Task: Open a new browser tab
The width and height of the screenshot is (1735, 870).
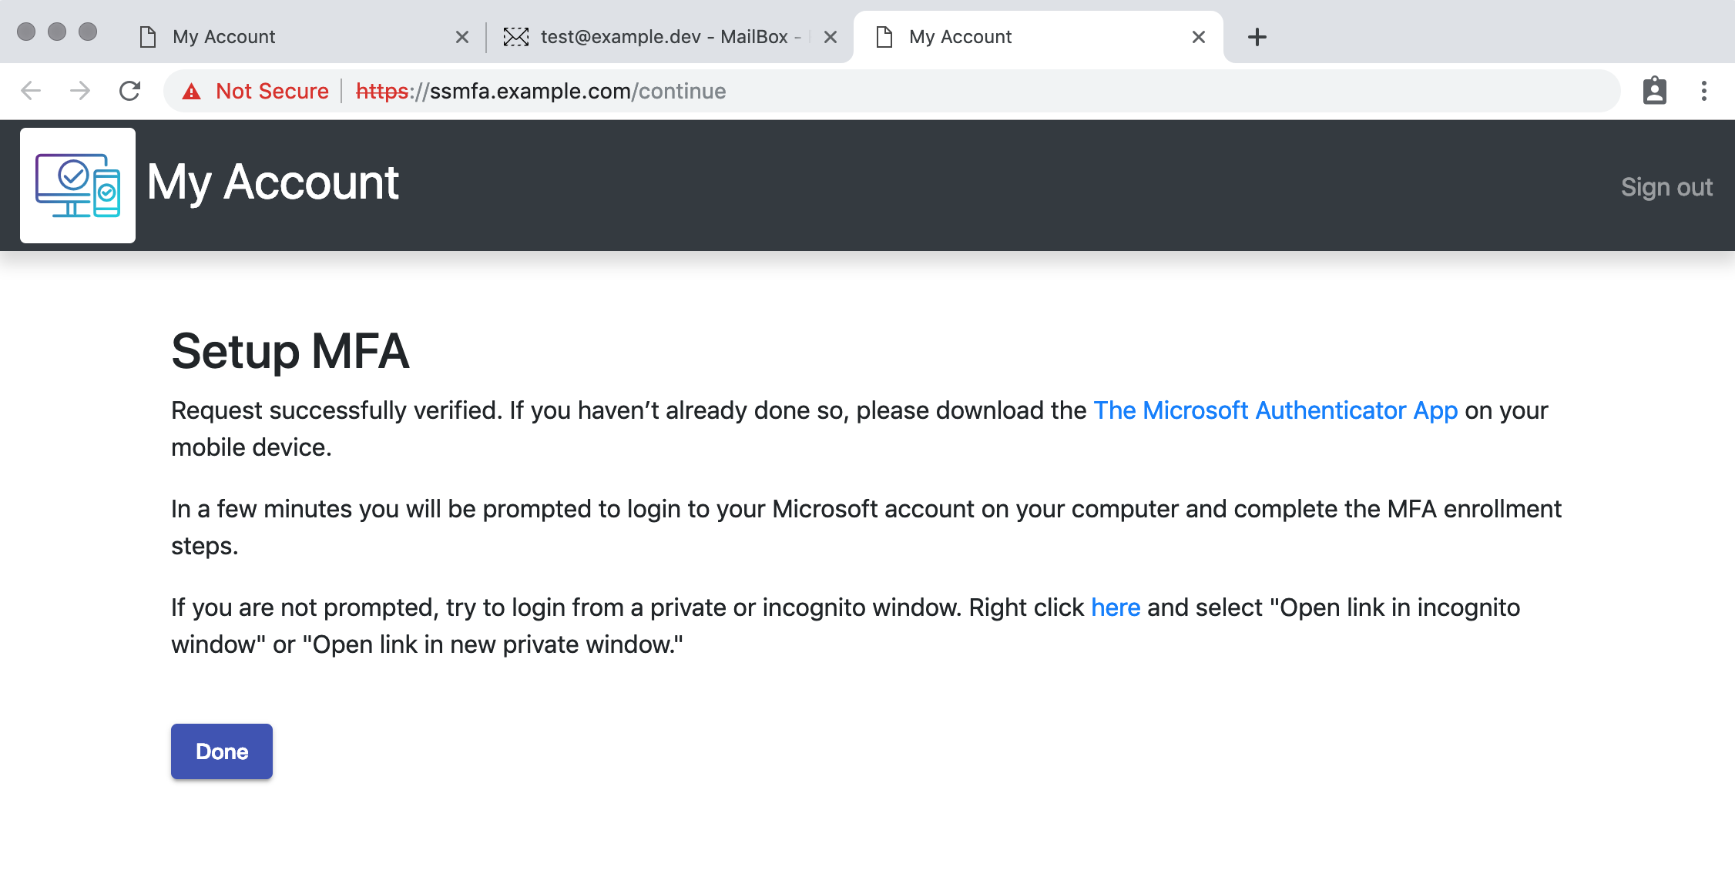Action: tap(1257, 37)
